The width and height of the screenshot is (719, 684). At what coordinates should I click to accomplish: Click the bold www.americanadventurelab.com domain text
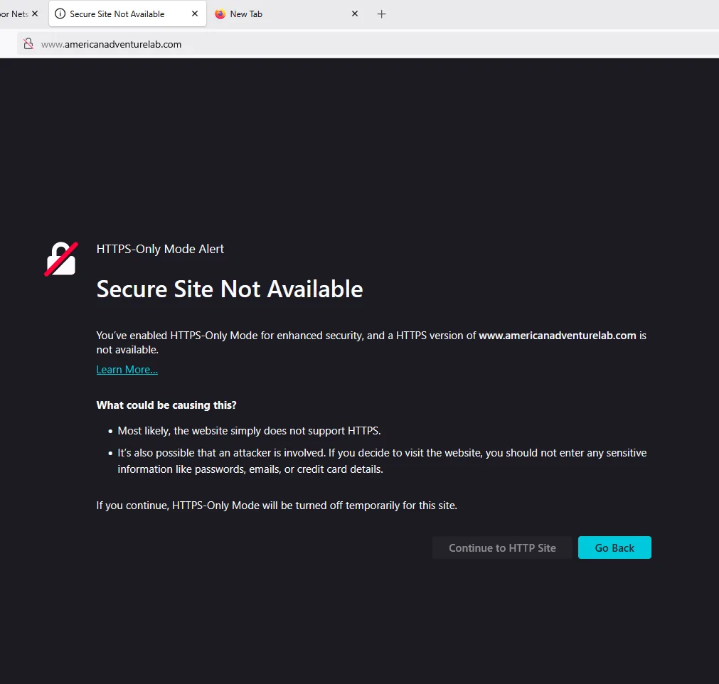point(558,336)
